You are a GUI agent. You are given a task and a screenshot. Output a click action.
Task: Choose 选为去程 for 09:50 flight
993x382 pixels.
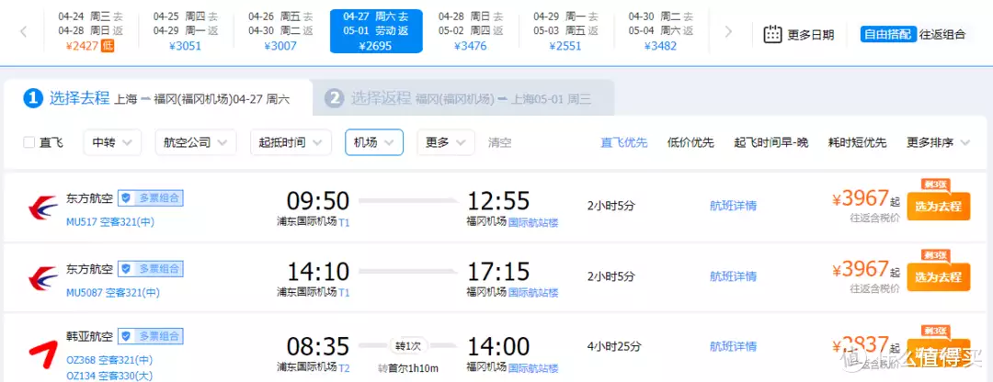(939, 206)
